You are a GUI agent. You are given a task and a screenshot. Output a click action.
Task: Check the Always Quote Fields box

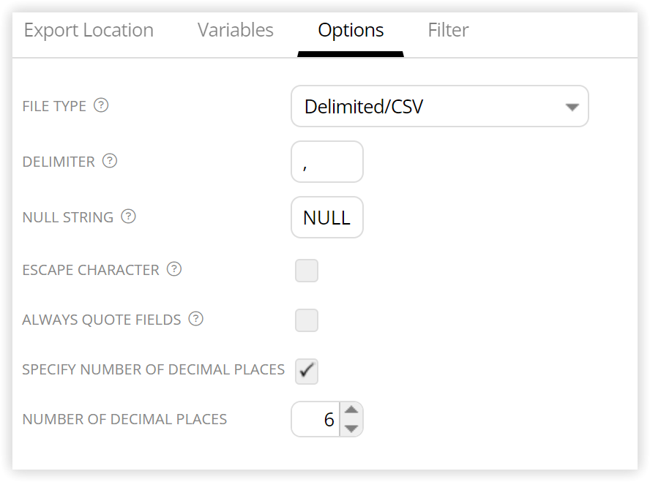click(307, 320)
